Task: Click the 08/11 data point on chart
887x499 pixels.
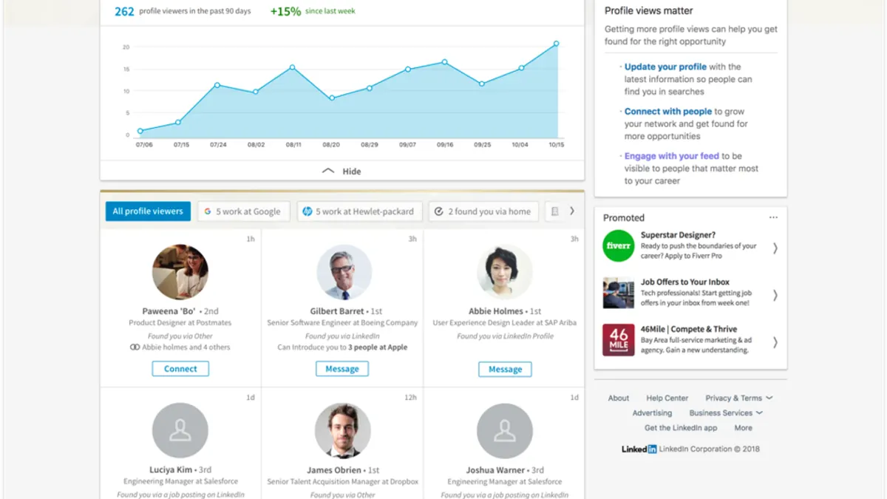Action: click(x=292, y=67)
